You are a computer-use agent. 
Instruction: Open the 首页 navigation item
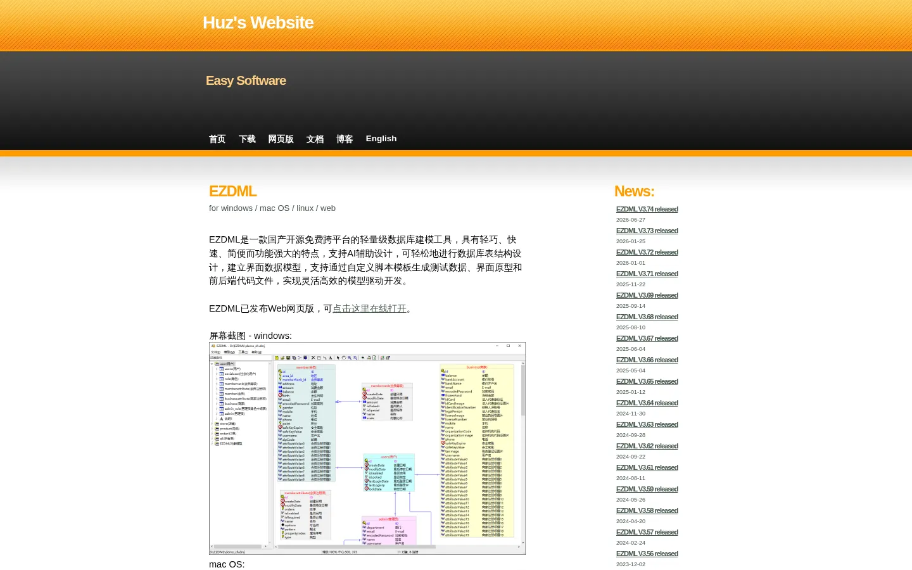pyautogui.click(x=217, y=139)
